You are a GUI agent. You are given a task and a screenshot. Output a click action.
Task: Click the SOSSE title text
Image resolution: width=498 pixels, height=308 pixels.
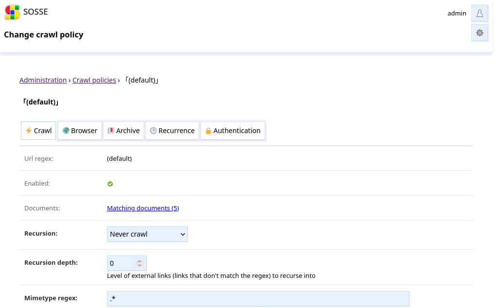(x=36, y=12)
